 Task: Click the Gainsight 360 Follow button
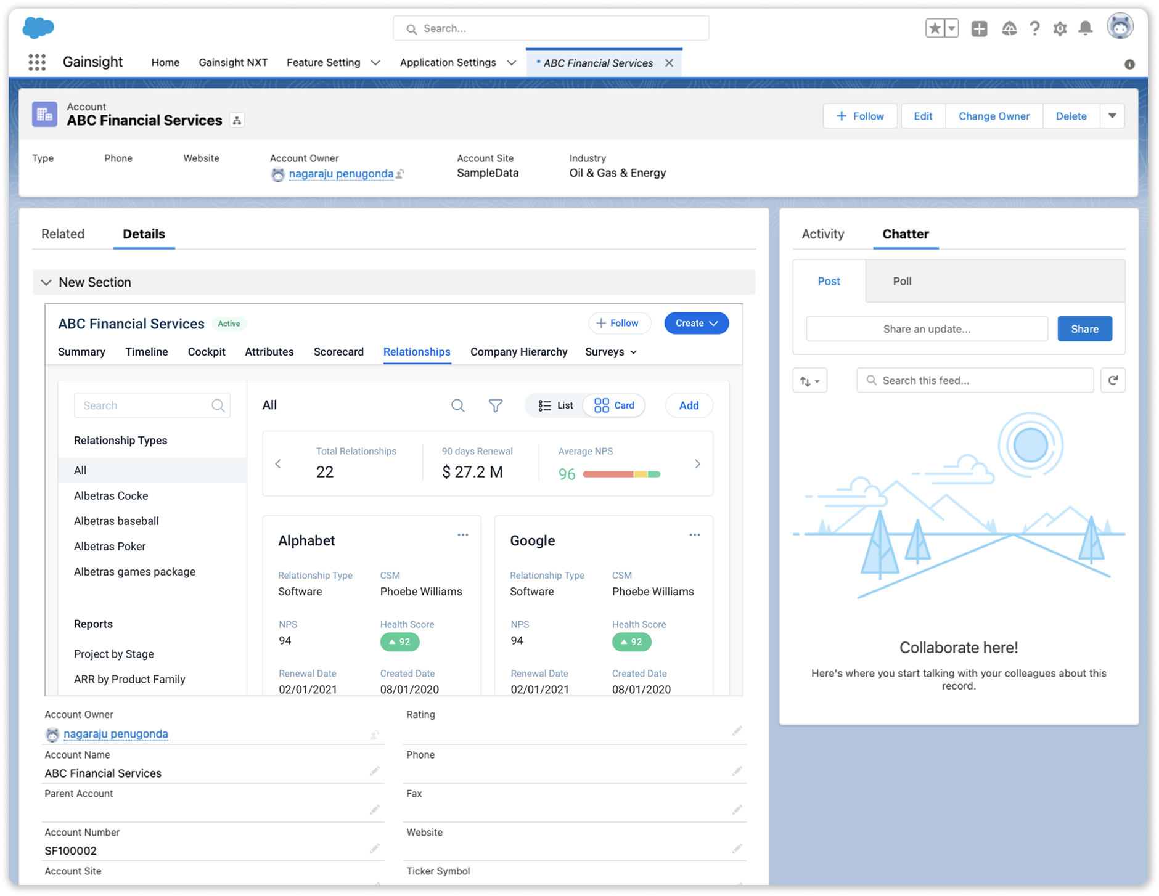[x=620, y=323]
